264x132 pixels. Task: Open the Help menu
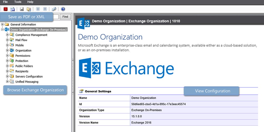coord(30,2)
